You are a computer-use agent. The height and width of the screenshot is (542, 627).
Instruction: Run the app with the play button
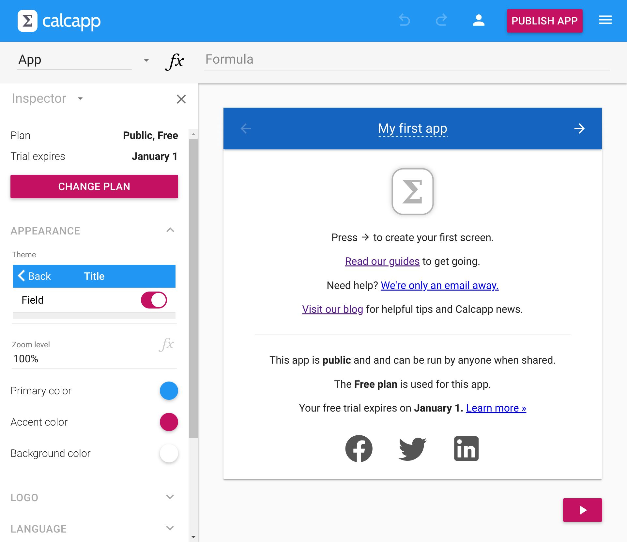pyautogui.click(x=582, y=510)
